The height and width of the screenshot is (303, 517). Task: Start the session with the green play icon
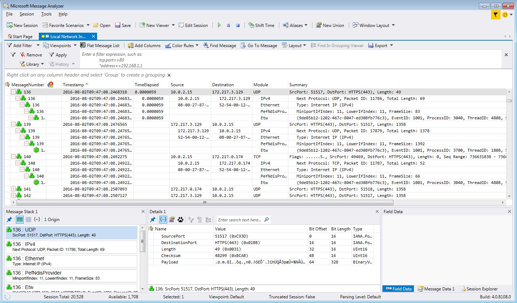219,25
